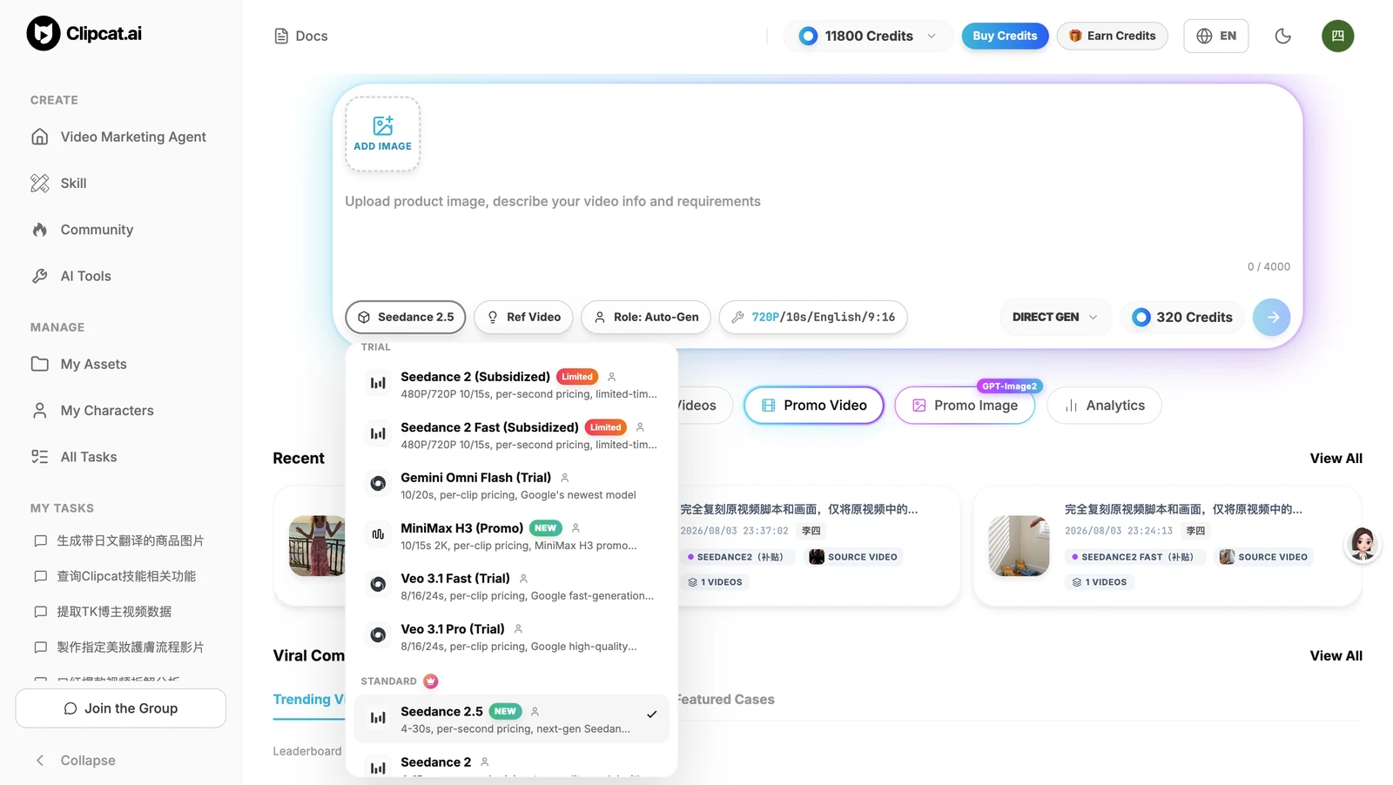1393x785 pixels.
Task: Click the Buy Credits button
Action: [1005, 36]
